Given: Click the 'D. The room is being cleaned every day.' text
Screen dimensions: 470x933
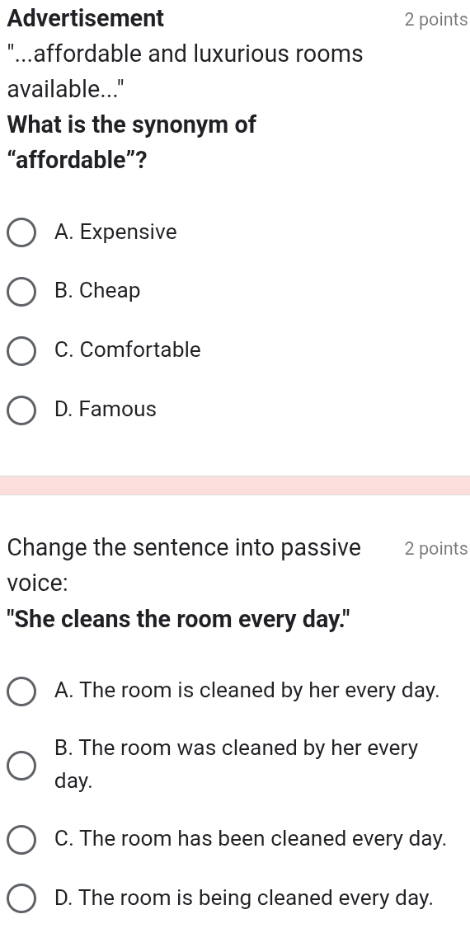Looking at the screenshot, I should (x=243, y=898).
